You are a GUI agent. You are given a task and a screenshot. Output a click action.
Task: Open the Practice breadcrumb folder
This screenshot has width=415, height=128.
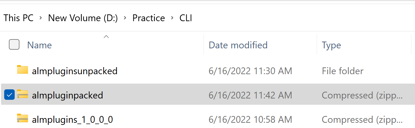(x=149, y=18)
